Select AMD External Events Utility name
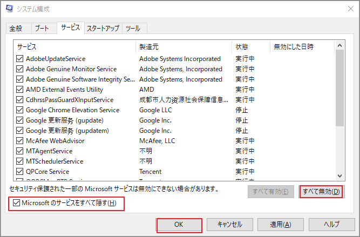The height and width of the screenshot is (237, 360). (x=65, y=90)
